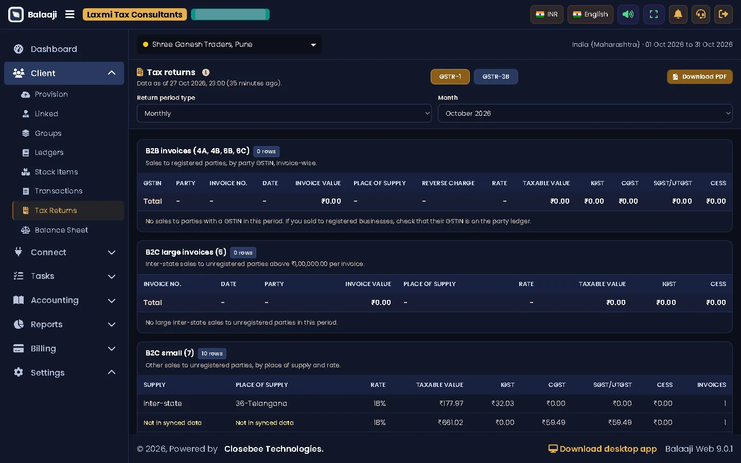741x463 pixels.
Task: Download the tax return PDF
Action: click(700, 77)
